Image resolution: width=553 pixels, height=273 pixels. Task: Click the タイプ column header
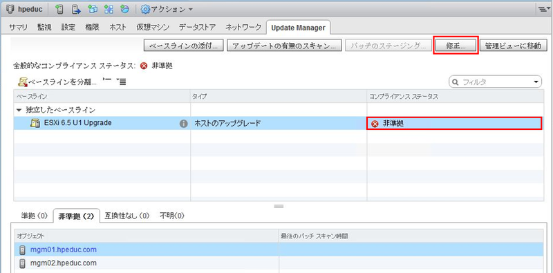[279, 96]
